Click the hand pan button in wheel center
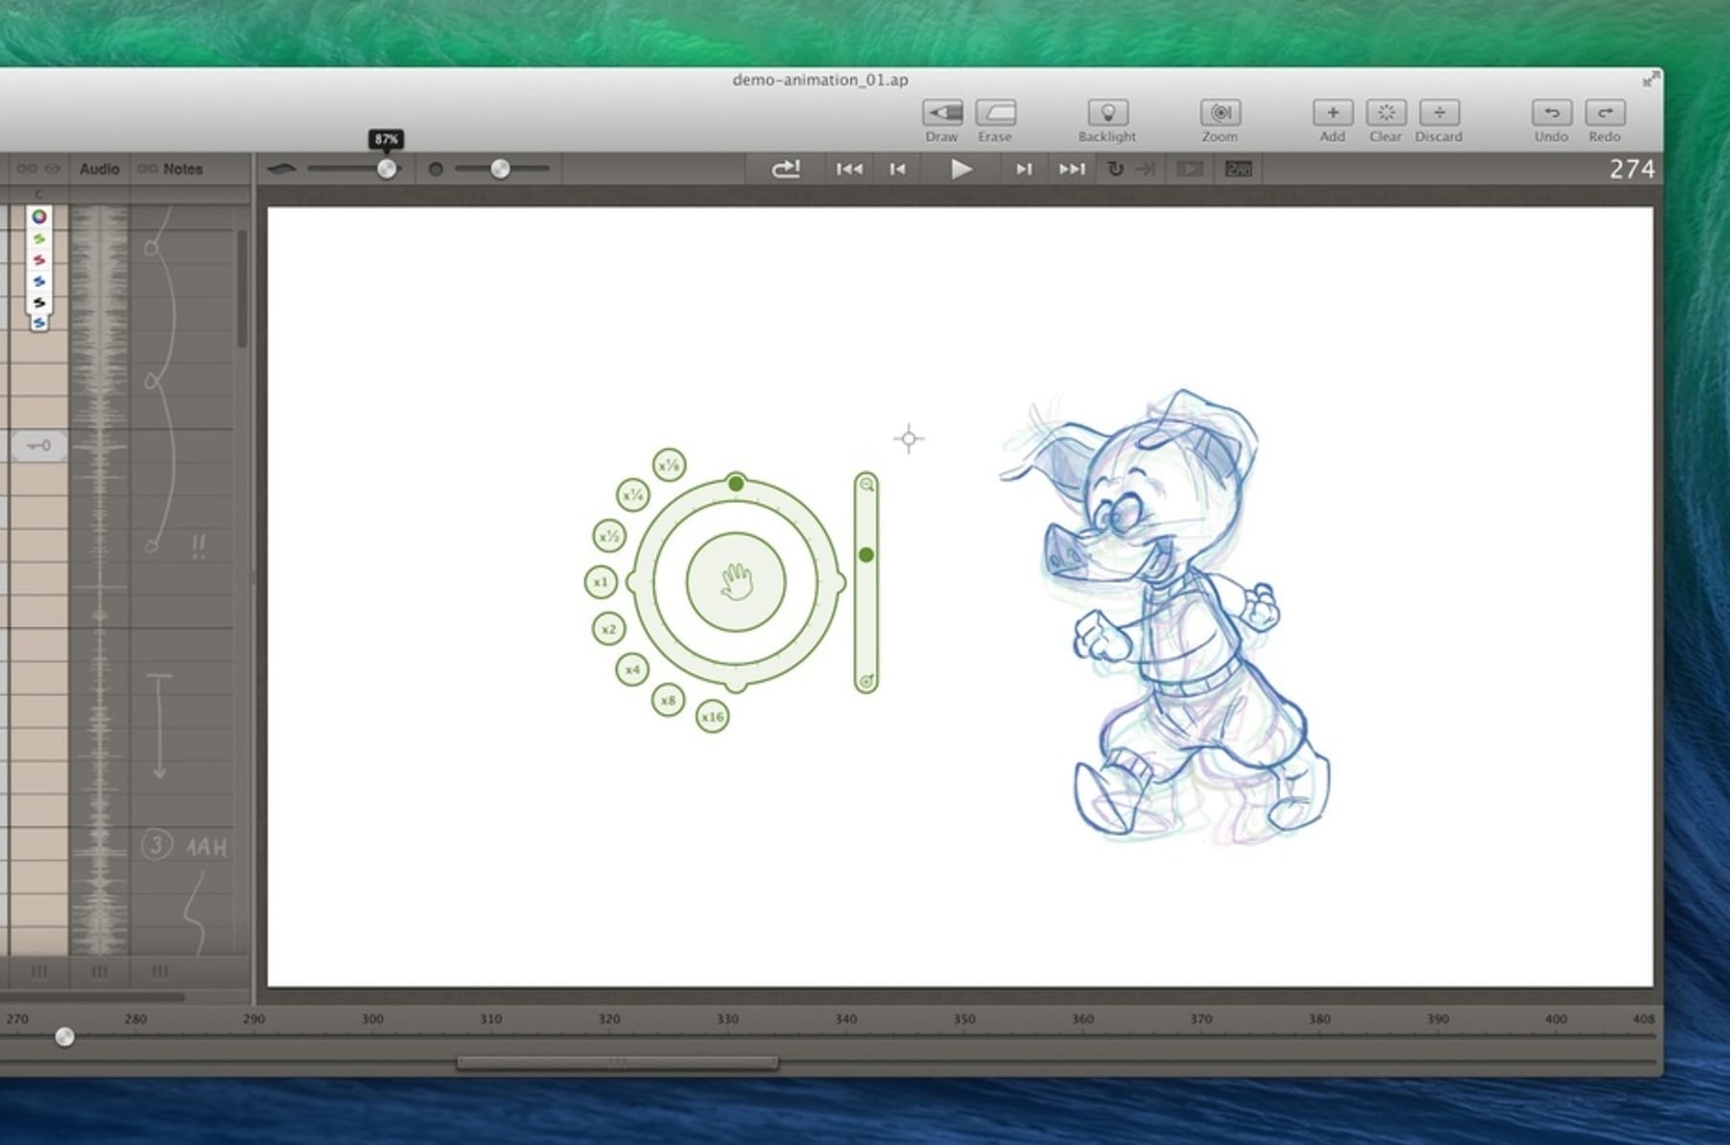1730x1145 pixels. (736, 582)
